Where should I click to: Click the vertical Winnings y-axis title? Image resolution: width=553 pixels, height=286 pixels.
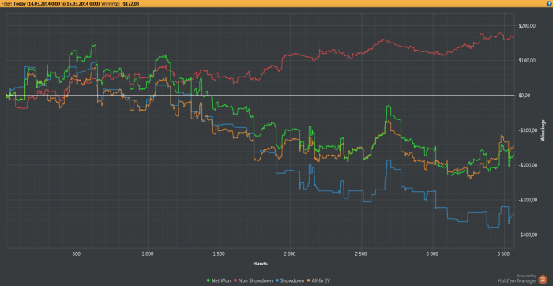(544, 131)
